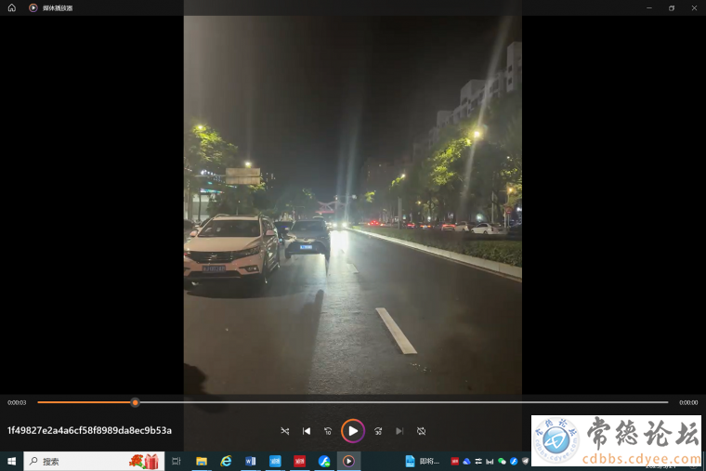This screenshot has height=471, width=706.
Task: Open File Explorer from the taskbar
Action: click(x=202, y=461)
